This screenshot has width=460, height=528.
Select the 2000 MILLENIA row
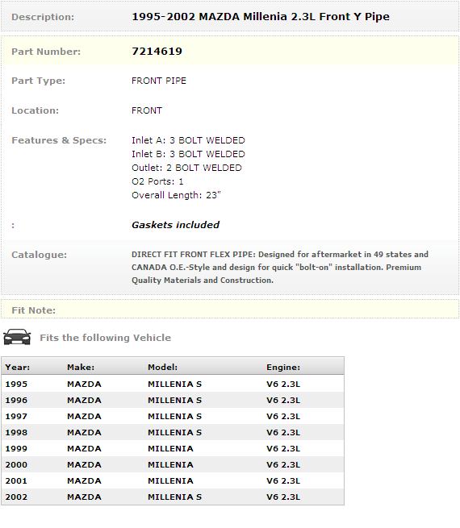point(173,464)
